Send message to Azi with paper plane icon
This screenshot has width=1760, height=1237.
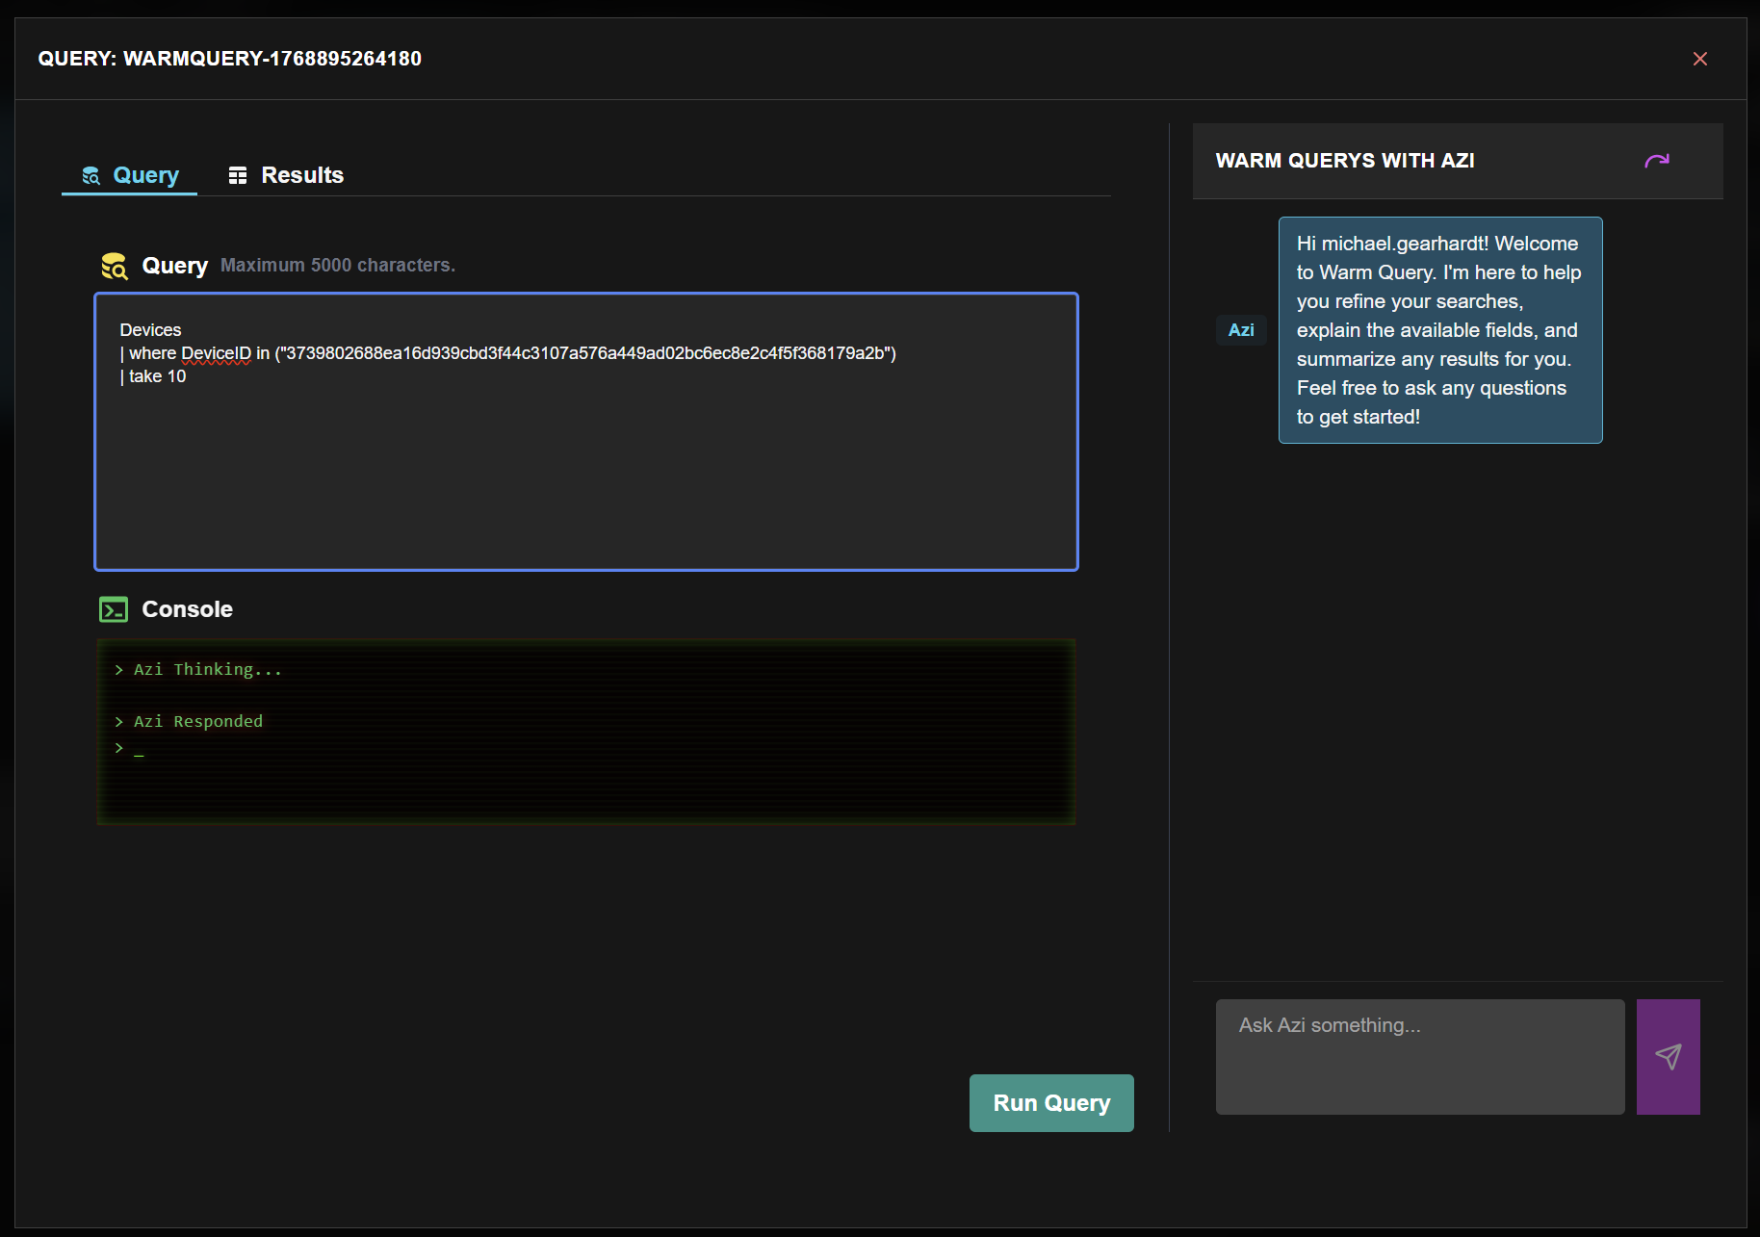pyautogui.click(x=1669, y=1057)
